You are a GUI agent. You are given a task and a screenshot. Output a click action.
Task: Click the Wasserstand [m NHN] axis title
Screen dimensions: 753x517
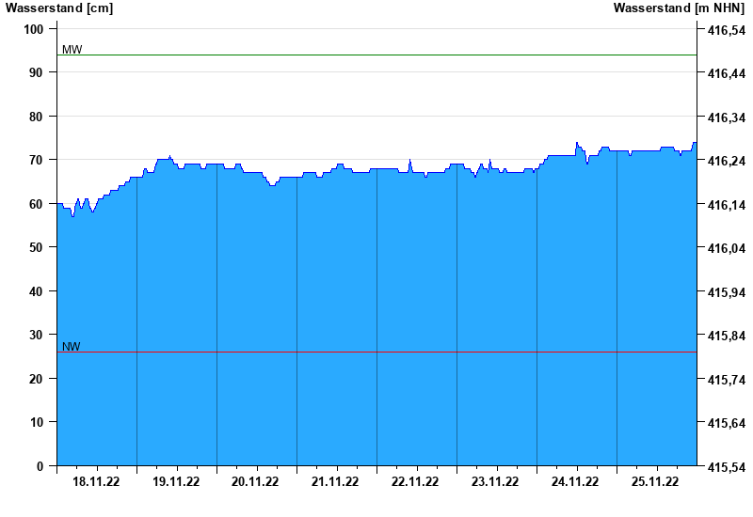679,8
